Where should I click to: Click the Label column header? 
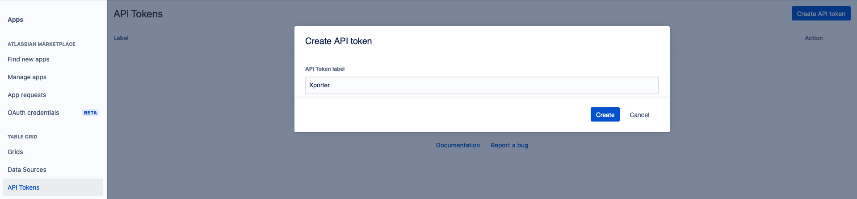pyautogui.click(x=121, y=38)
